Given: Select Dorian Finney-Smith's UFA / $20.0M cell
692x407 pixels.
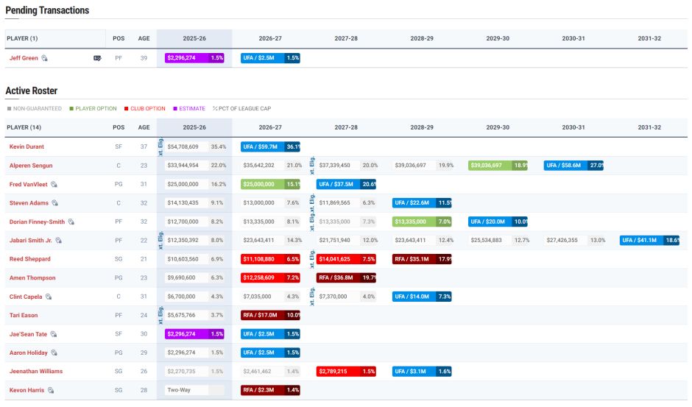Looking at the screenshot, I should pos(498,222).
